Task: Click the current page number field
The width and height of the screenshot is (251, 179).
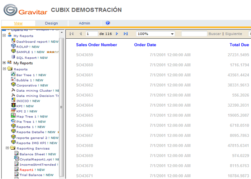Action: [x=92, y=34]
